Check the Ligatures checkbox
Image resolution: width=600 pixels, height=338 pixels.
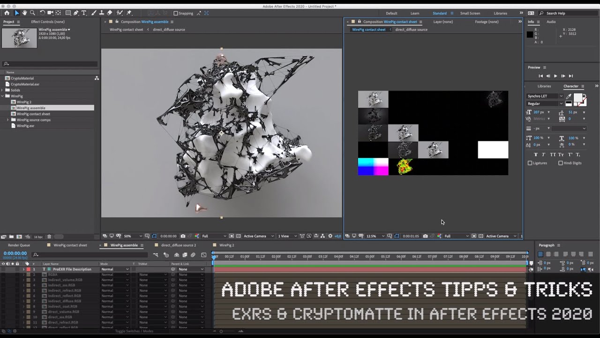[x=530, y=163]
